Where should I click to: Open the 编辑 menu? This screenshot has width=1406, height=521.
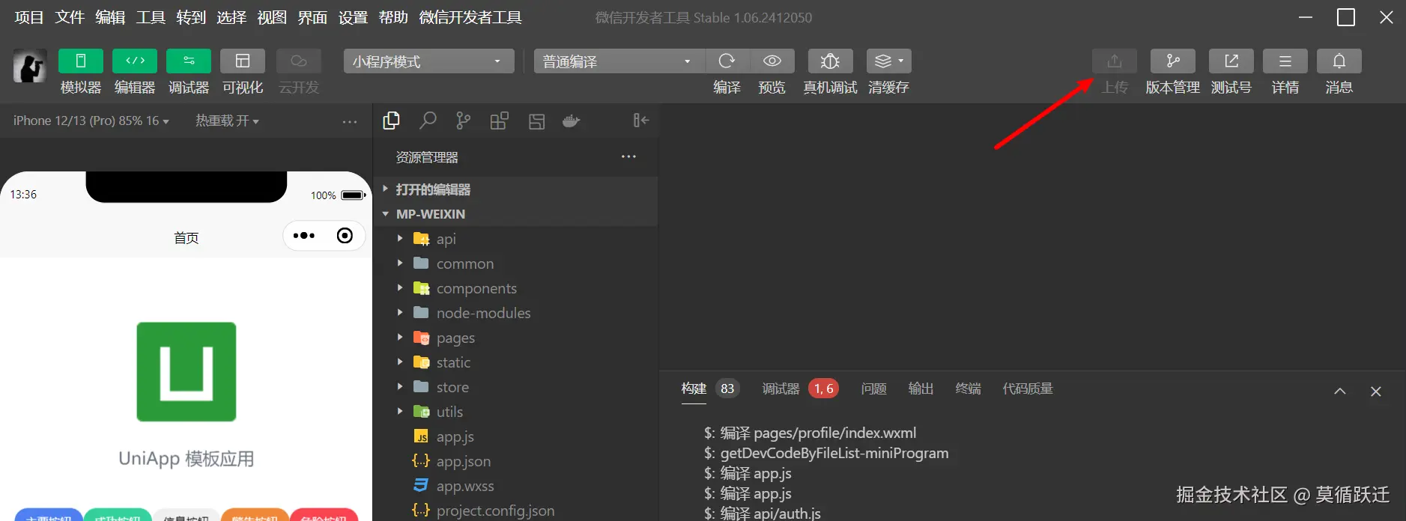[x=110, y=17]
